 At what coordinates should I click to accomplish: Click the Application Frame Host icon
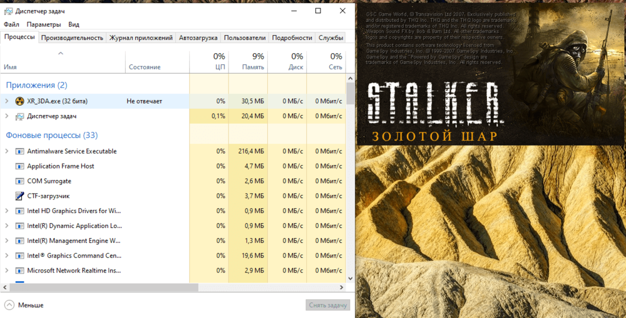click(19, 166)
